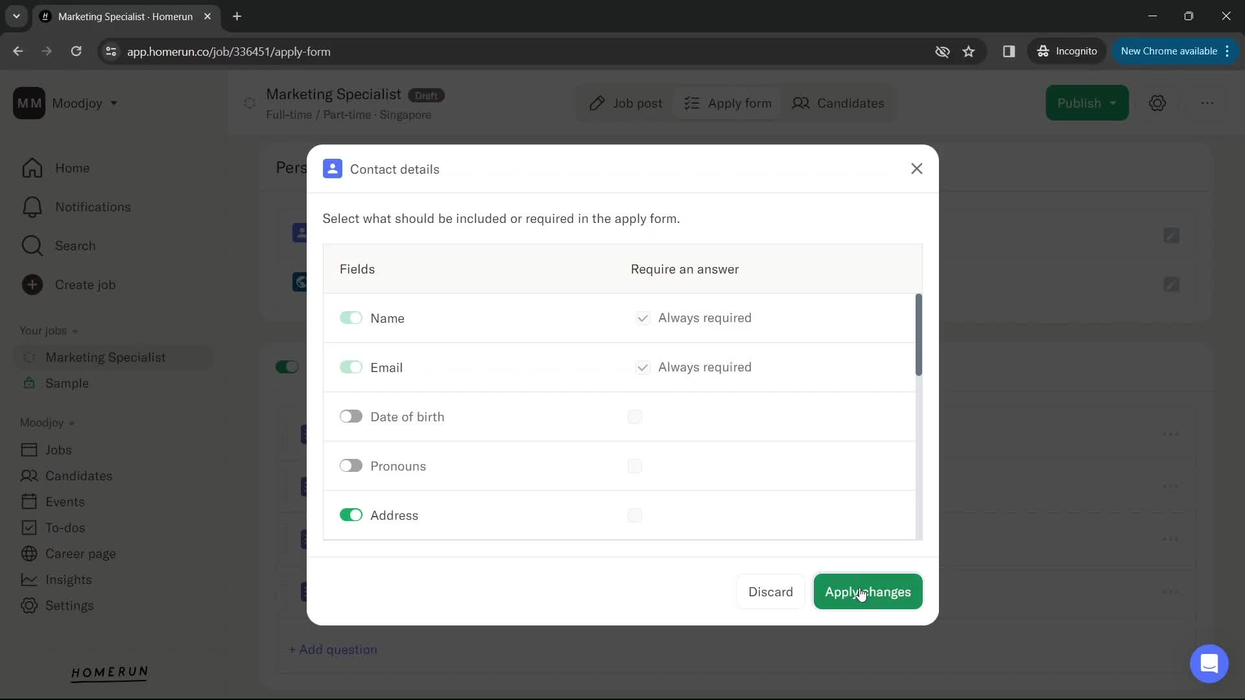This screenshot has width=1245, height=700.
Task: Click the settings gear icon
Action: (x=1160, y=102)
